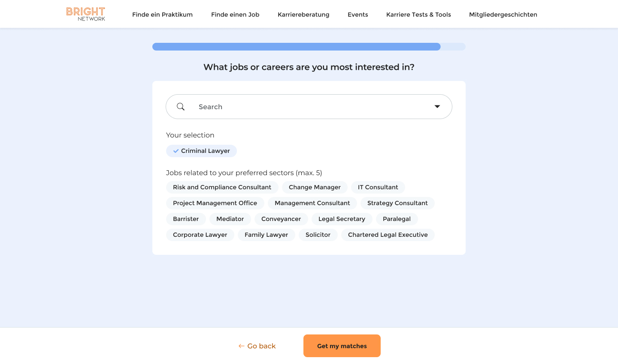This screenshot has height=364, width=618.
Task: Click the checkmark on Criminal Lawyer chip
Action: point(176,151)
